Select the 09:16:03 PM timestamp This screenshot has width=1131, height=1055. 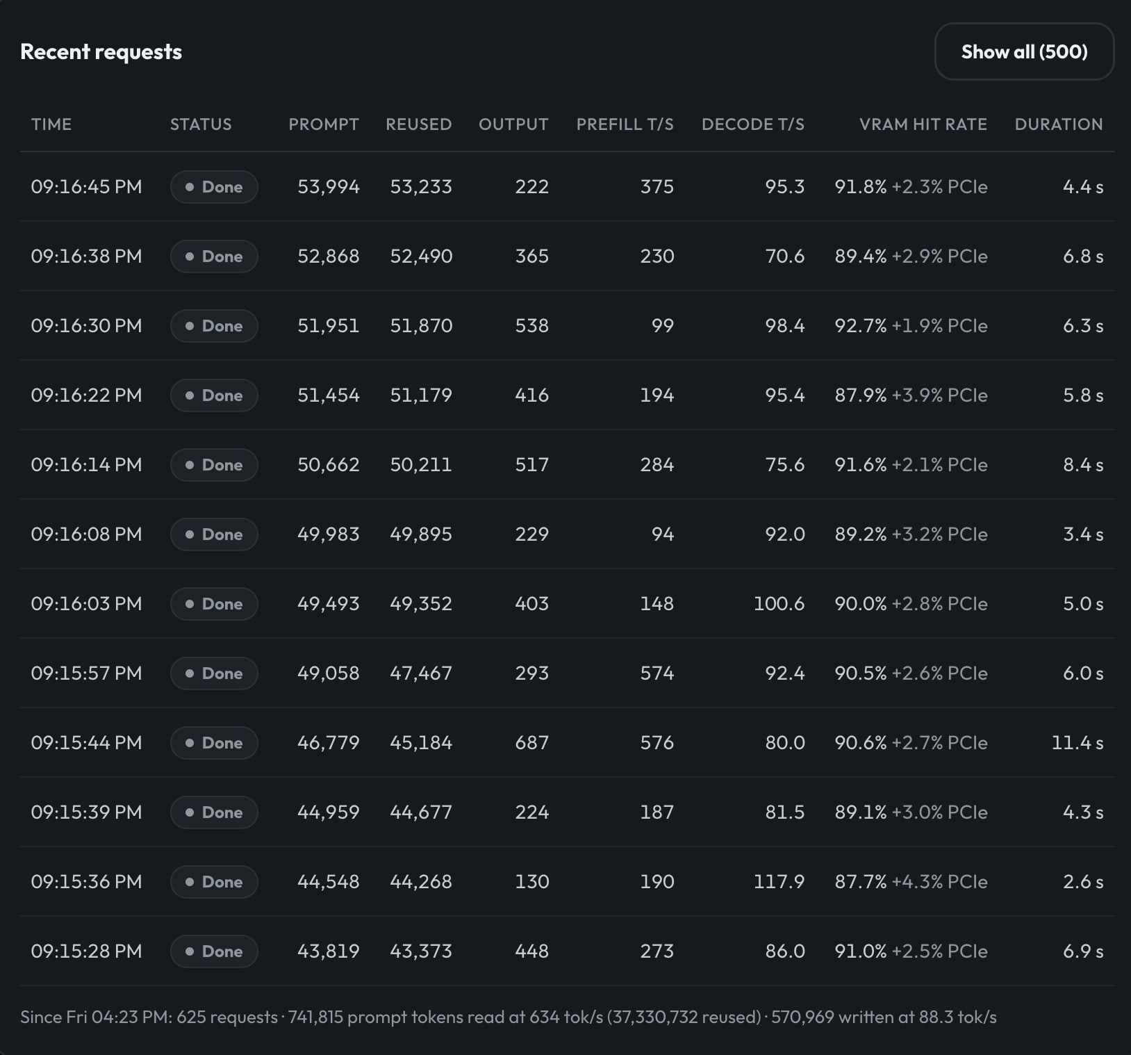[x=86, y=604]
